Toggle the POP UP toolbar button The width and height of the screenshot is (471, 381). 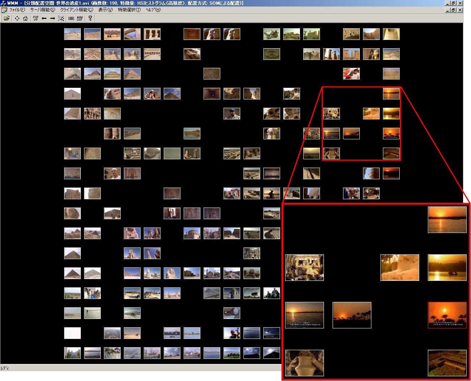click(36, 18)
